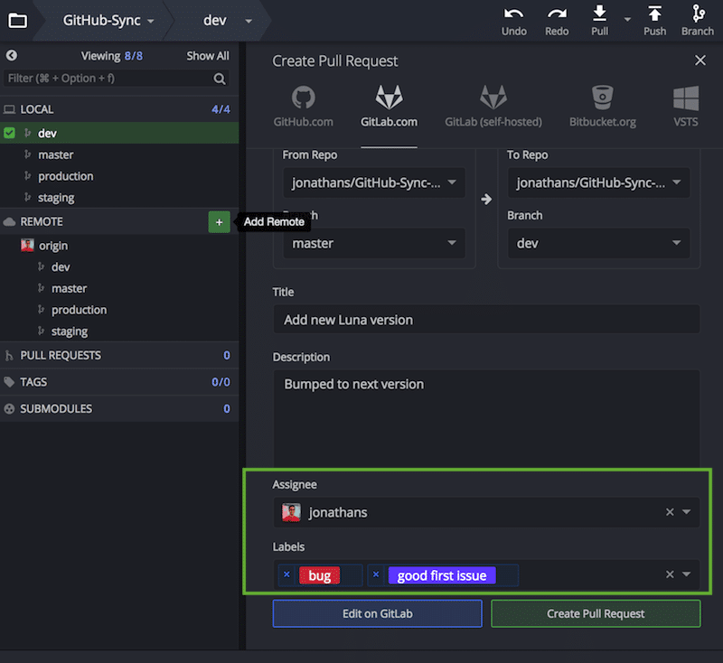Select the origin remote avatar
723x663 pixels.
(x=27, y=245)
